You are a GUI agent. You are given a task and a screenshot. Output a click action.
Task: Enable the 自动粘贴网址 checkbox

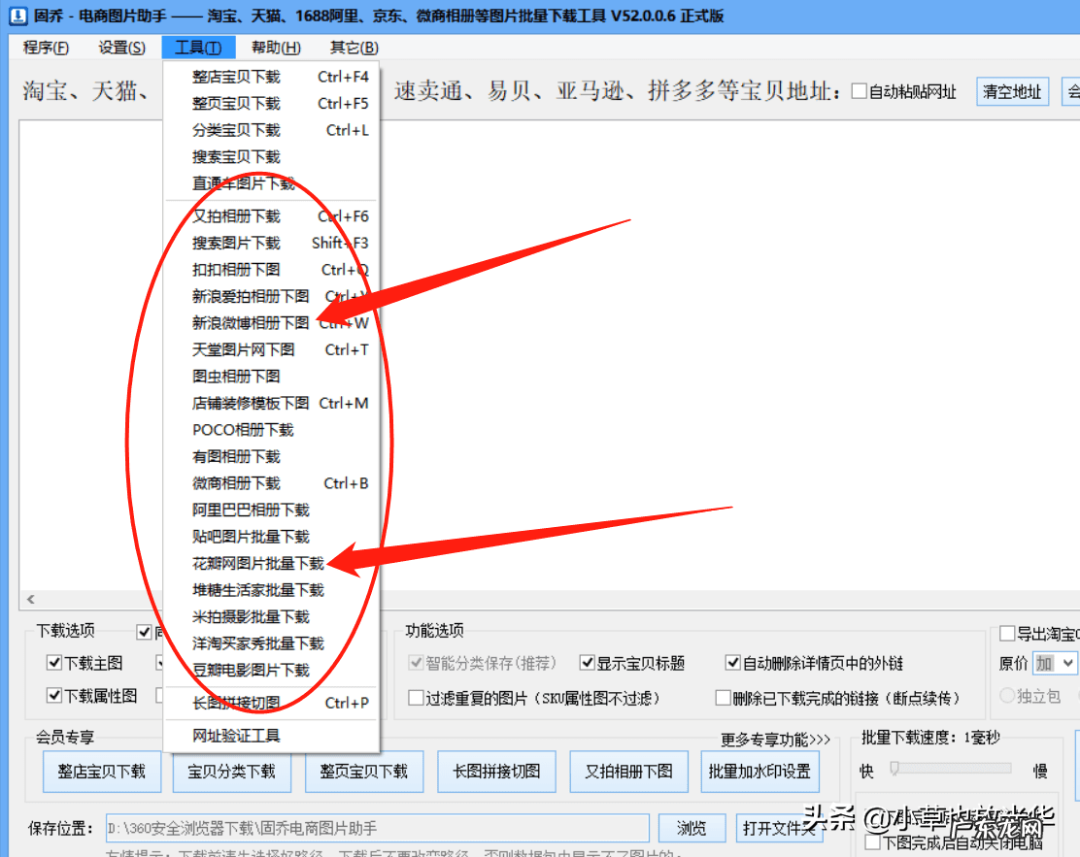(860, 90)
